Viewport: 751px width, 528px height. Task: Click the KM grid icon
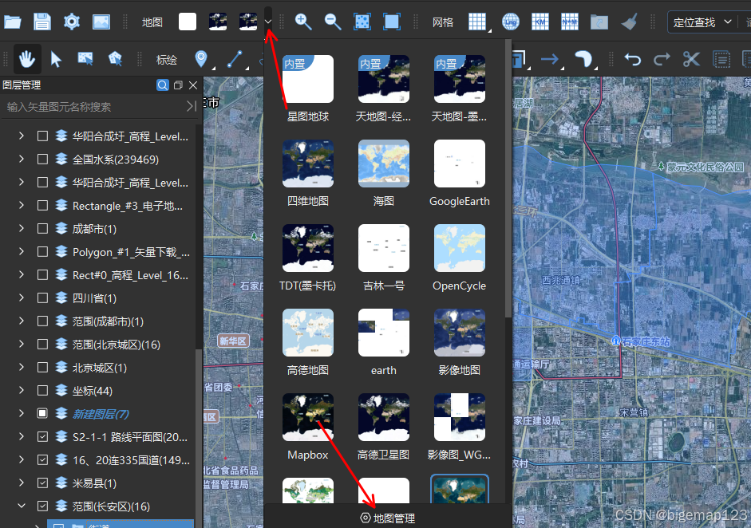540,22
